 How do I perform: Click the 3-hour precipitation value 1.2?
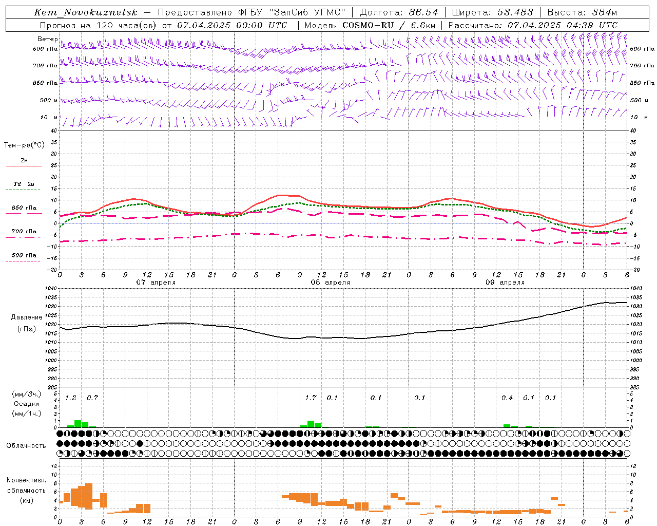[71, 398]
